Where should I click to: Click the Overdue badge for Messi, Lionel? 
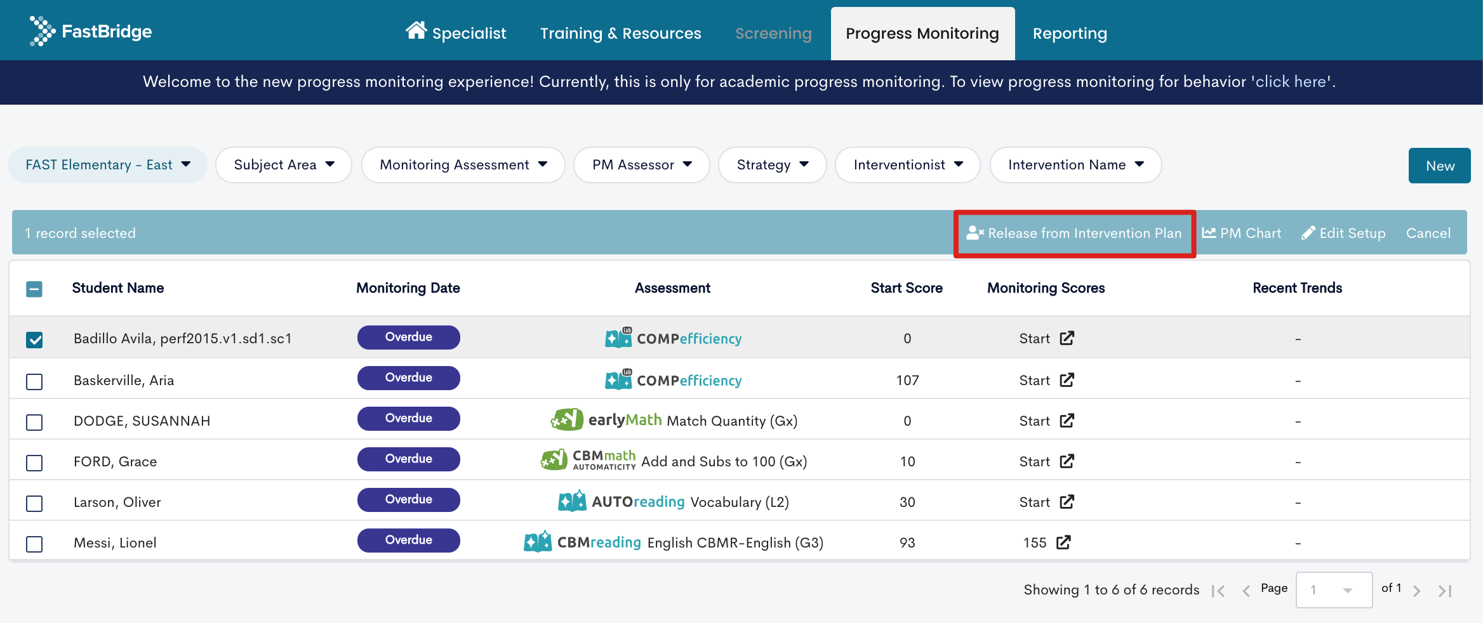click(x=408, y=540)
